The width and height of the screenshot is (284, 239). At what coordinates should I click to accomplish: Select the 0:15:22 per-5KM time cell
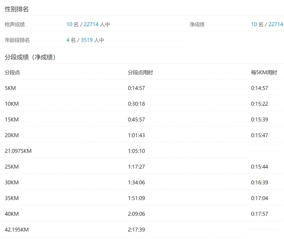pyautogui.click(x=259, y=104)
